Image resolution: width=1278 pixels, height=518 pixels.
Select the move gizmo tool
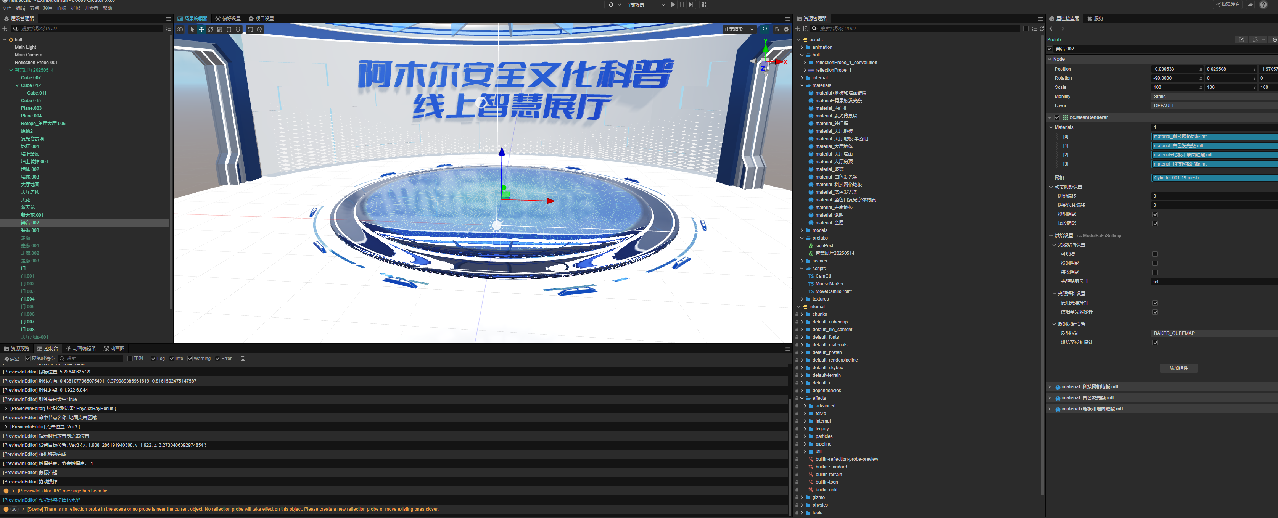pyautogui.click(x=201, y=29)
